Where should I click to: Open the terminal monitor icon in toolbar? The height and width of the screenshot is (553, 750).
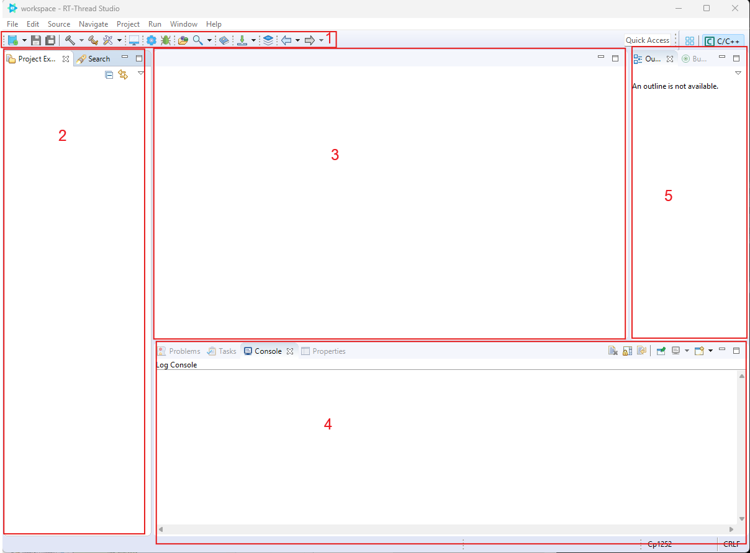(x=133, y=40)
